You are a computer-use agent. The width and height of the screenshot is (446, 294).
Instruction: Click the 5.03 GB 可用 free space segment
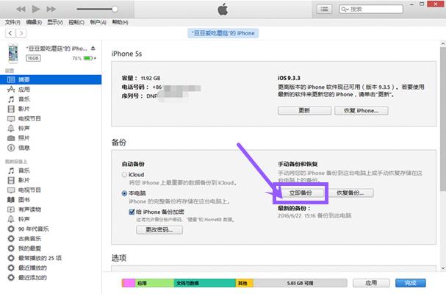[300, 283]
